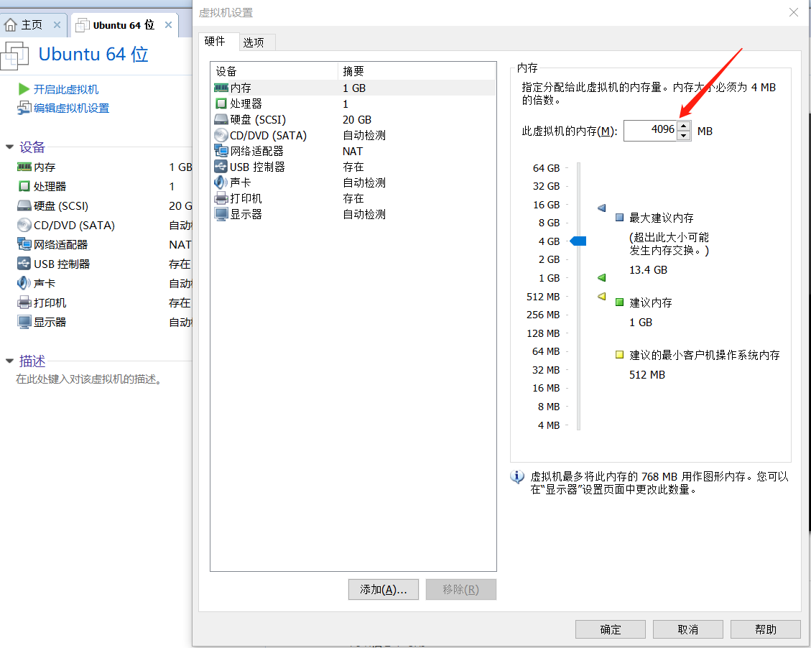The image size is (811, 648).
Task: Click the hard disk (SCSI) icon in dialog
Action: click(221, 119)
